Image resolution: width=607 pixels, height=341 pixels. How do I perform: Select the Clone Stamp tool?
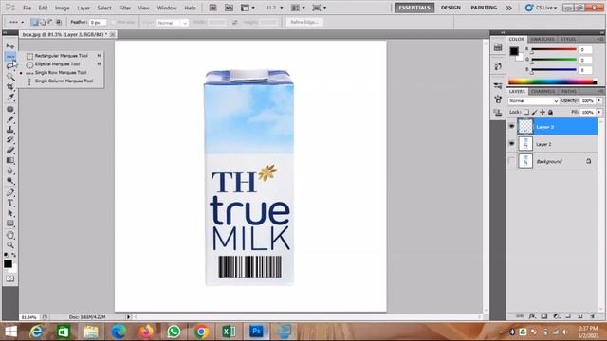pos(10,130)
